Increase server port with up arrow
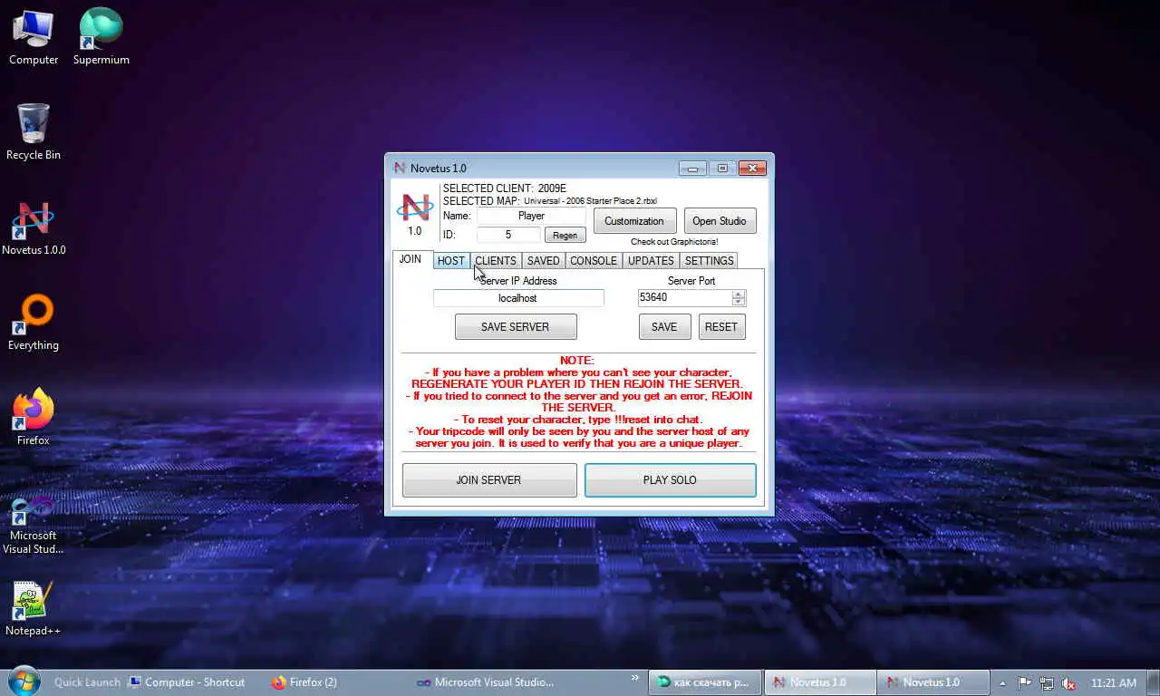Viewport: 1160px width, 696px height. point(739,294)
